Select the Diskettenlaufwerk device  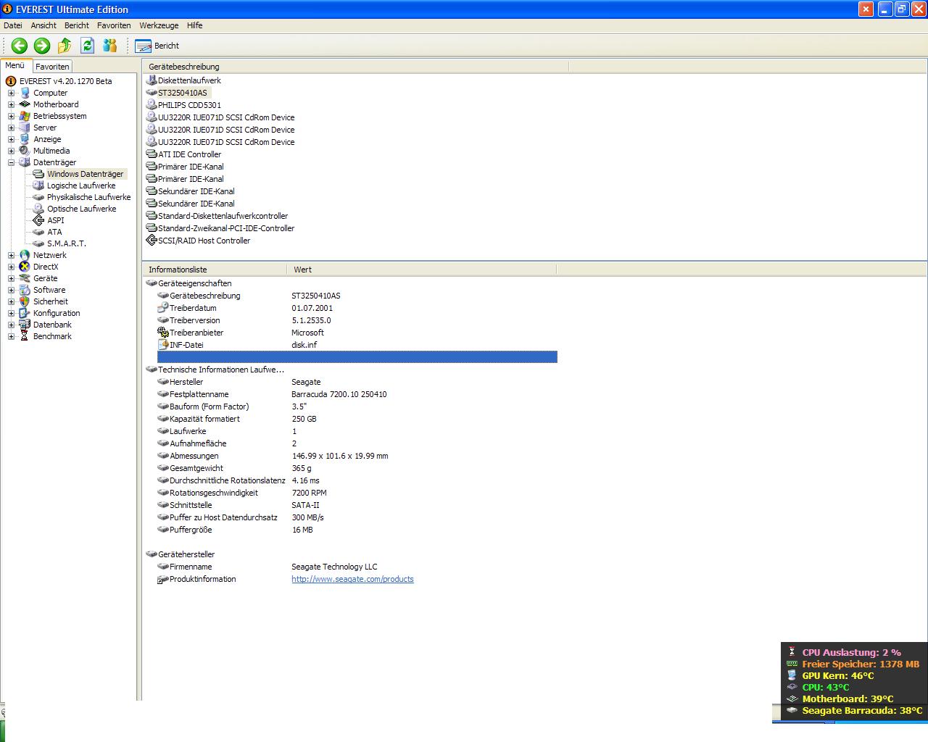click(189, 80)
